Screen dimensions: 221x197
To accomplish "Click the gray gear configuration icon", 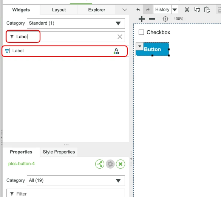I will (x=110, y=164).
